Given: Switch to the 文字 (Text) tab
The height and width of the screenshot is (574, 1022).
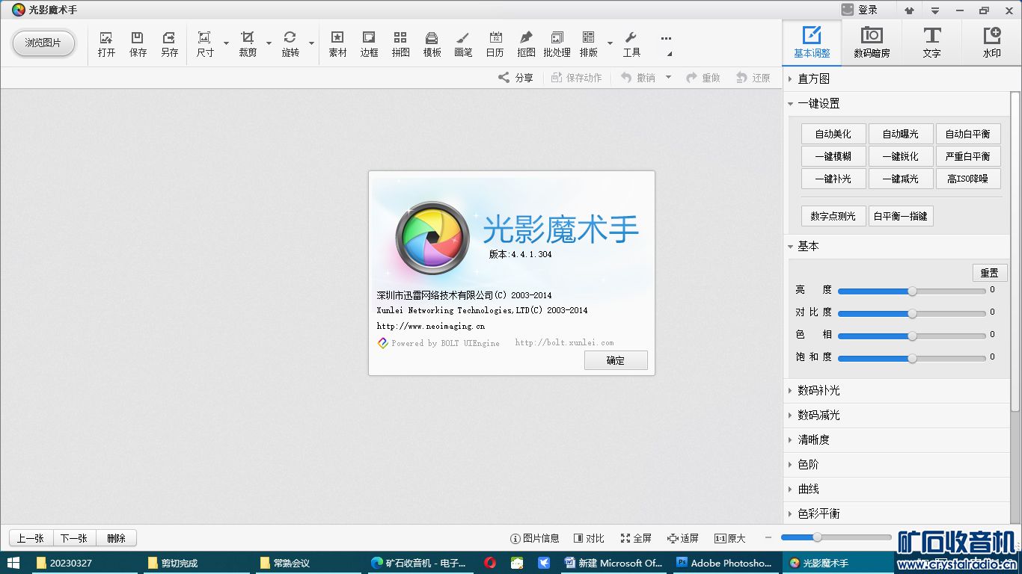Looking at the screenshot, I should click(x=931, y=43).
